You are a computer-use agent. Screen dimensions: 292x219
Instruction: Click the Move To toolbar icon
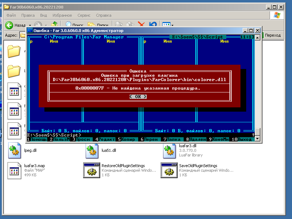(x=119, y=25)
